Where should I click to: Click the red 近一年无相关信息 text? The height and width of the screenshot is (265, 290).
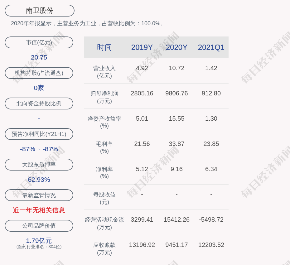point(39,210)
